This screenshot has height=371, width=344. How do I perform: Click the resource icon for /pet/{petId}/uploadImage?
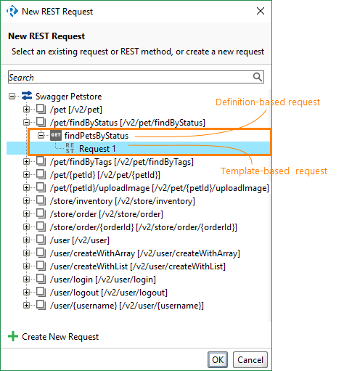[41, 187]
